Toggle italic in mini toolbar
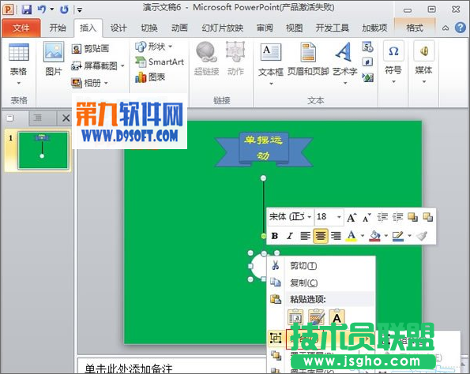The image size is (470, 374). 290,236
